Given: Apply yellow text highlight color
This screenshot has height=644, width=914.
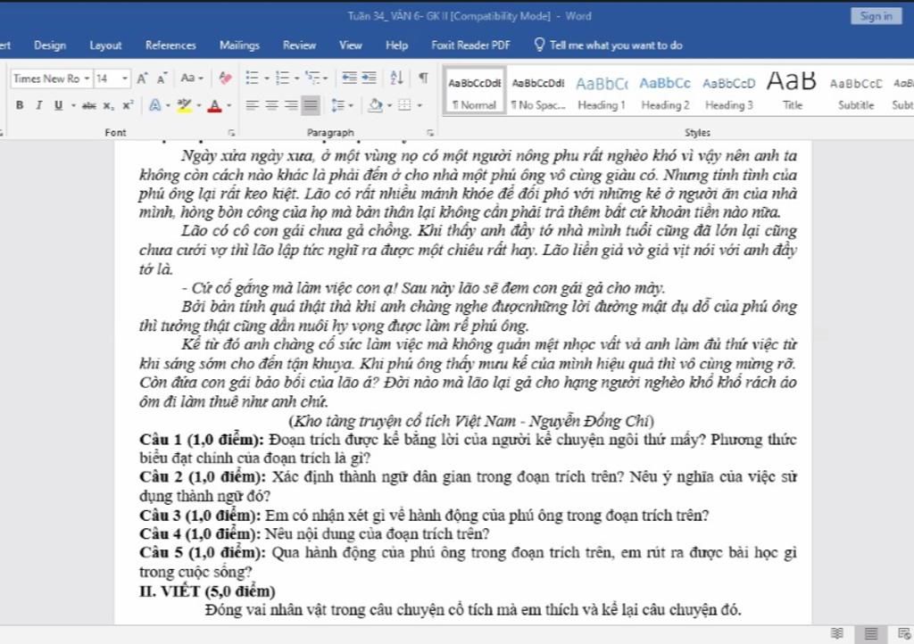Looking at the screenshot, I should pyautogui.click(x=184, y=105).
